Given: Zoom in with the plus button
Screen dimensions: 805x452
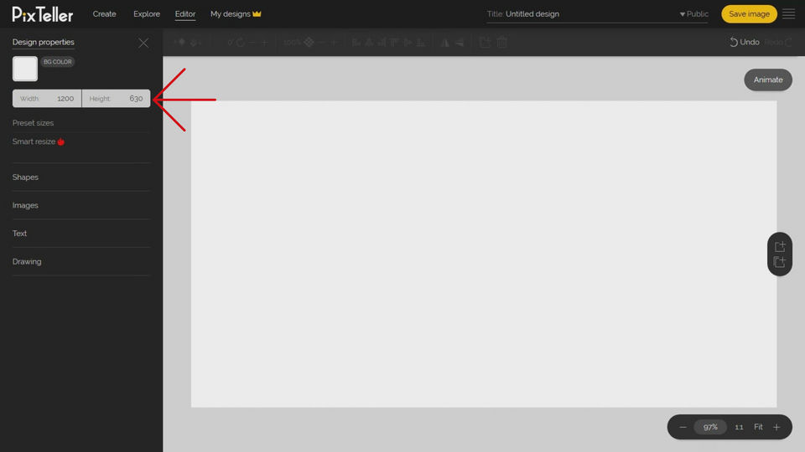Looking at the screenshot, I should coord(776,427).
